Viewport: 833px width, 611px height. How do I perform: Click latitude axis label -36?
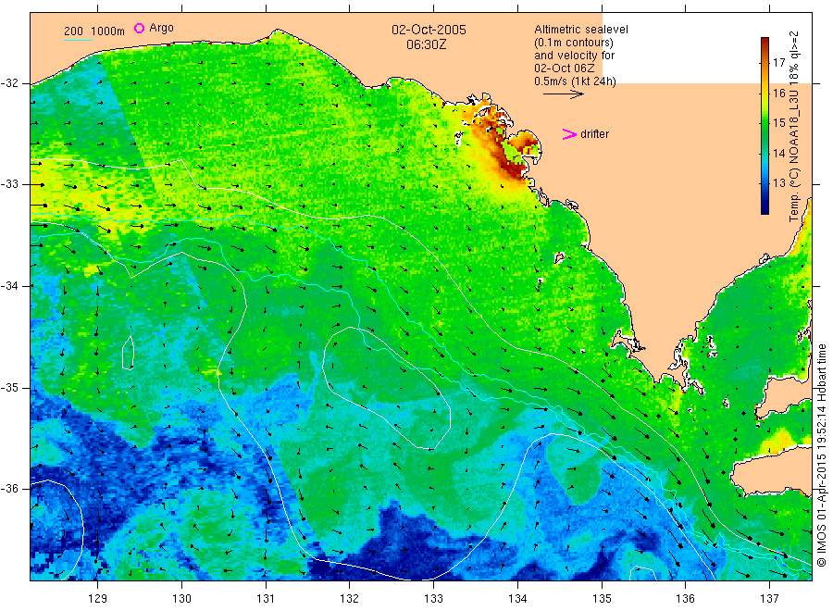[x=9, y=488]
